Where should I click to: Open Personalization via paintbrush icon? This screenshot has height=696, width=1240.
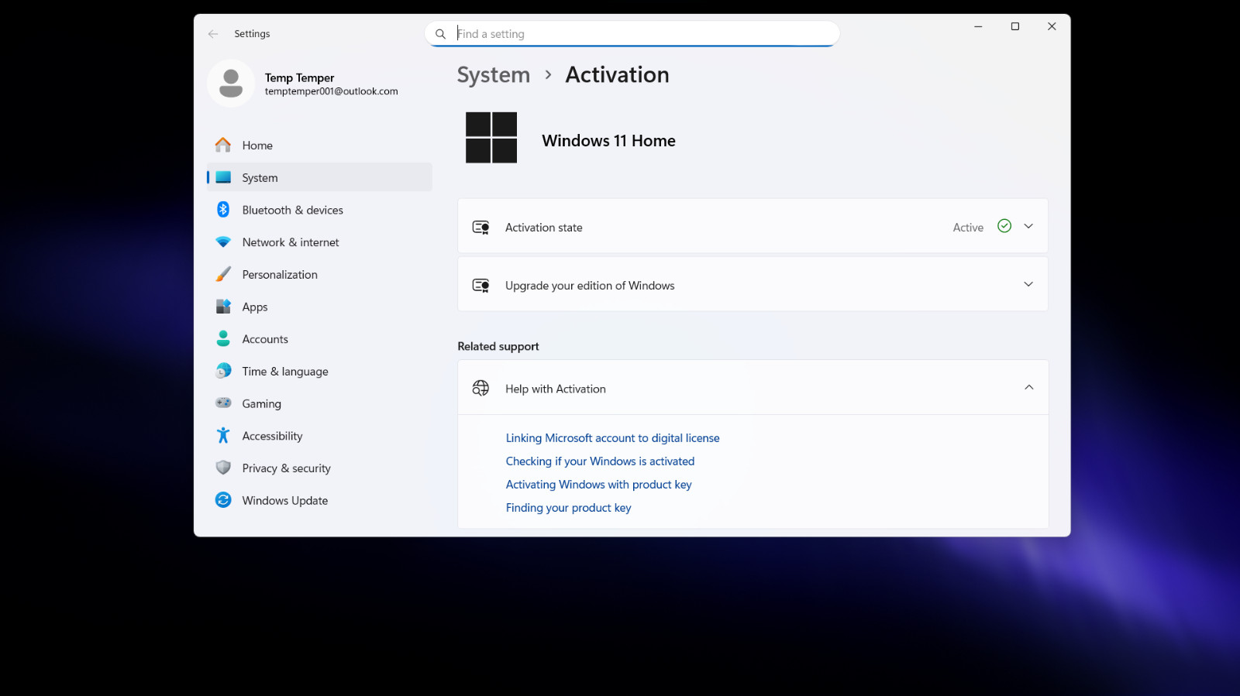(x=223, y=274)
